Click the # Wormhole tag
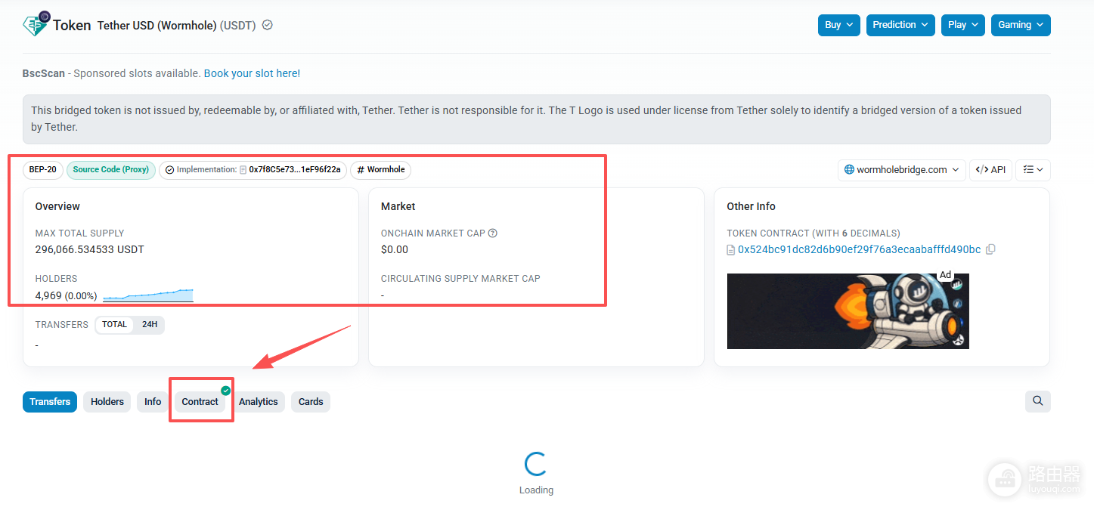This screenshot has width=1094, height=510. point(381,170)
